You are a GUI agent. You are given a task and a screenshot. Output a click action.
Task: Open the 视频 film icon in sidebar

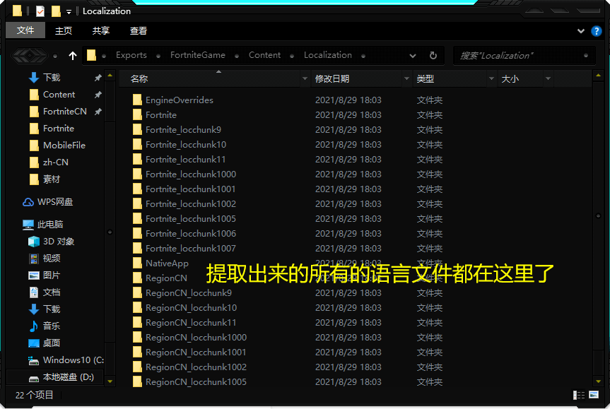34,259
